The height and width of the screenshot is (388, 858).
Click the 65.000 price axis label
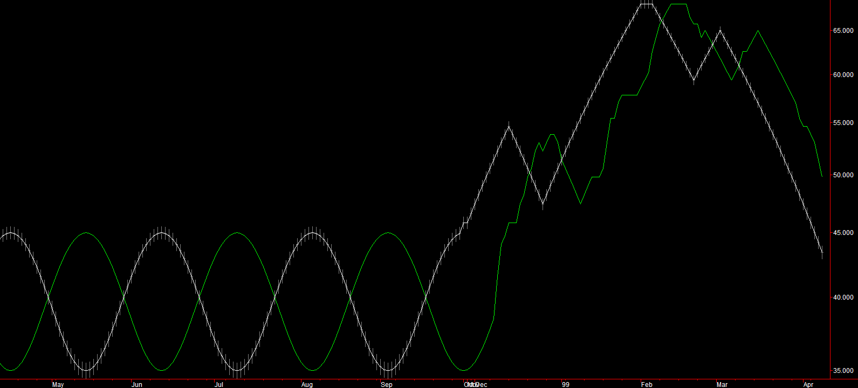click(x=843, y=31)
